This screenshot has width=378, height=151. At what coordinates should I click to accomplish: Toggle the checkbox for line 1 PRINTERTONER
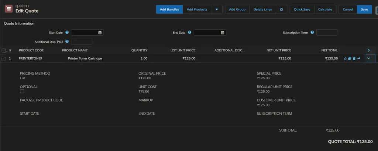(x=3, y=58)
